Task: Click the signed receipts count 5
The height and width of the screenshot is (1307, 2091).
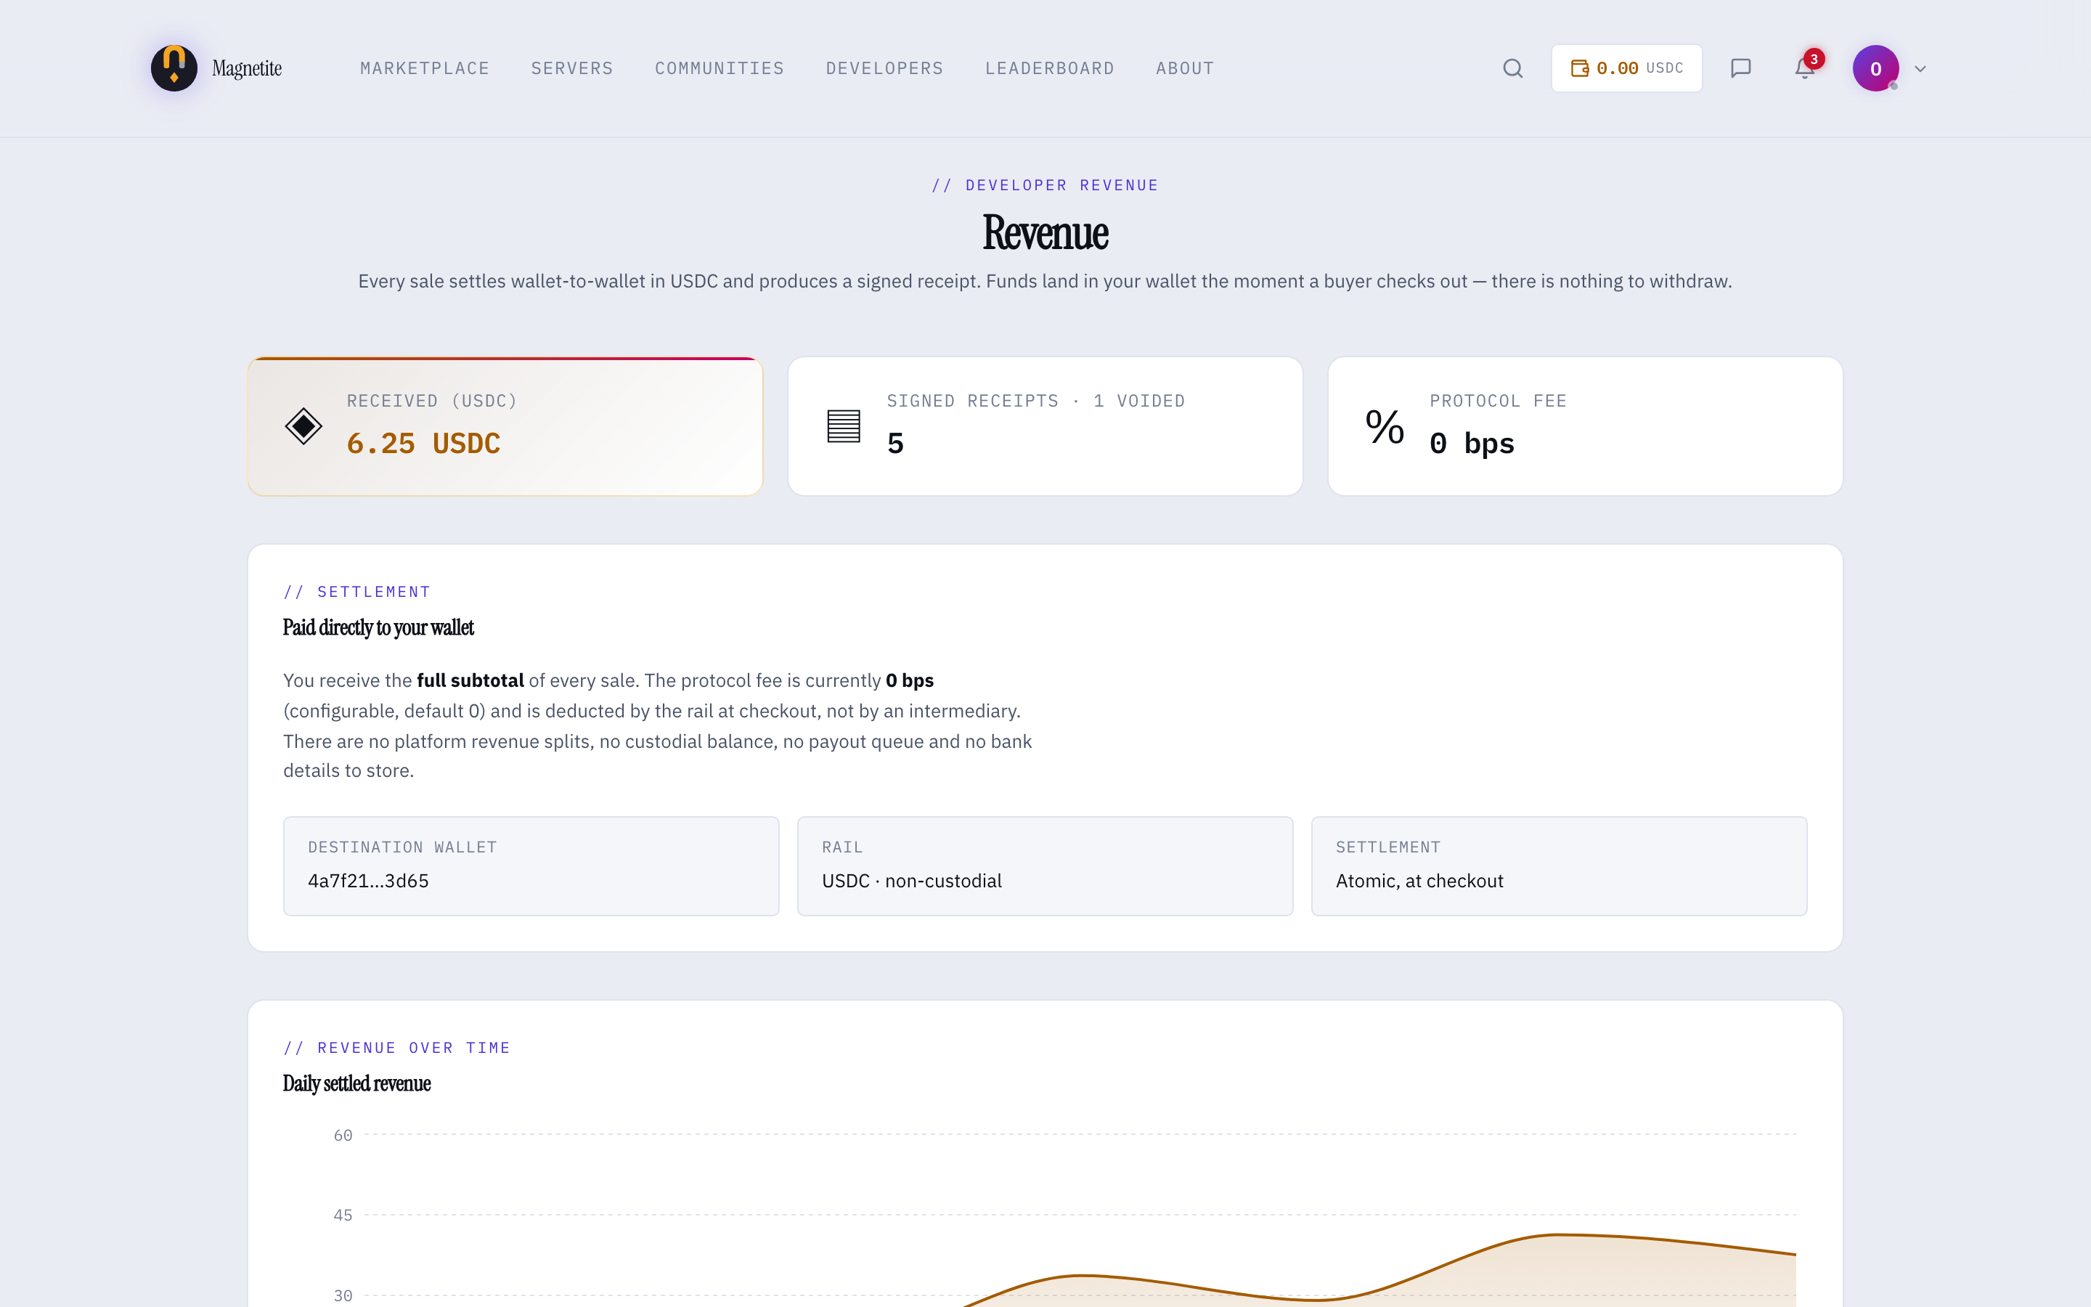Action: click(x=895, y=444)
